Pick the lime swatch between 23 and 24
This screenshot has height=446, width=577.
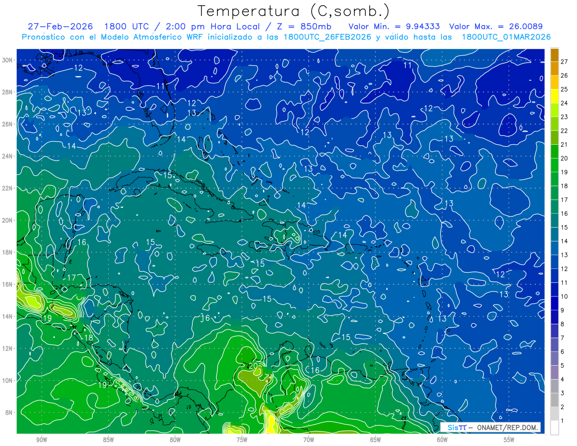(554, 110)
